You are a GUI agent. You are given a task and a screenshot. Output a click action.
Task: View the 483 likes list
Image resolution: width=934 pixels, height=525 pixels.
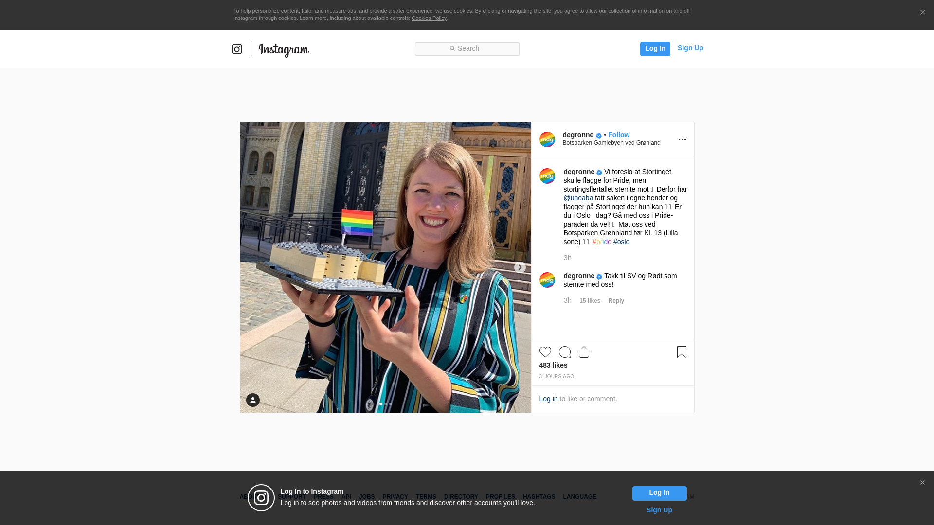[x=553, y=365]
